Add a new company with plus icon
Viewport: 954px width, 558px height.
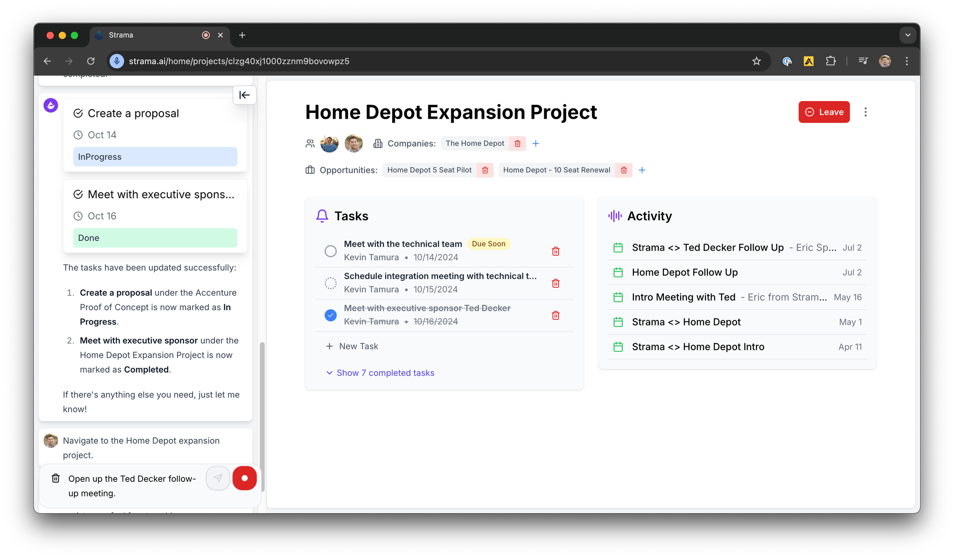point(536,143)
